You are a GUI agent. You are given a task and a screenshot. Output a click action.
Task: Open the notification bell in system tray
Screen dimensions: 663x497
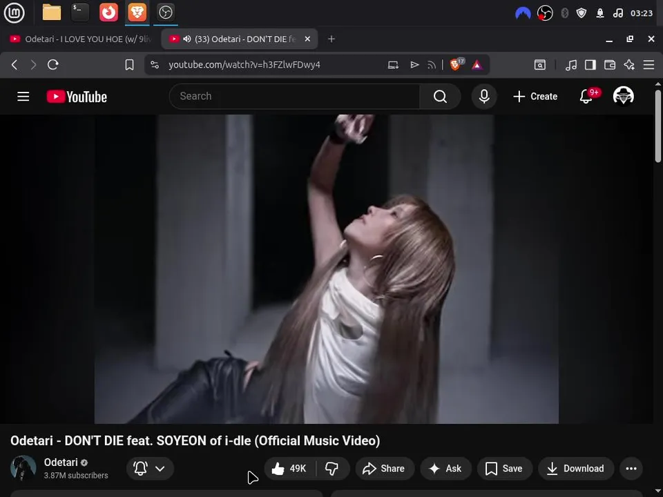coord(599,13)
